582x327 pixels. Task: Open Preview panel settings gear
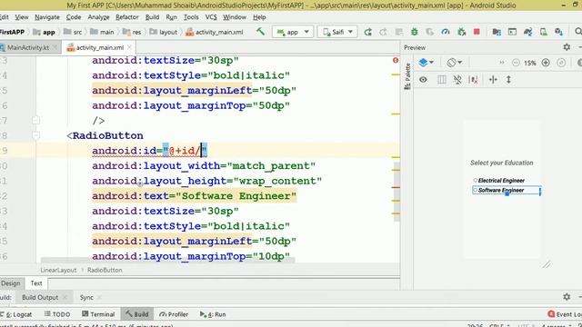click(x=567, y=47)
